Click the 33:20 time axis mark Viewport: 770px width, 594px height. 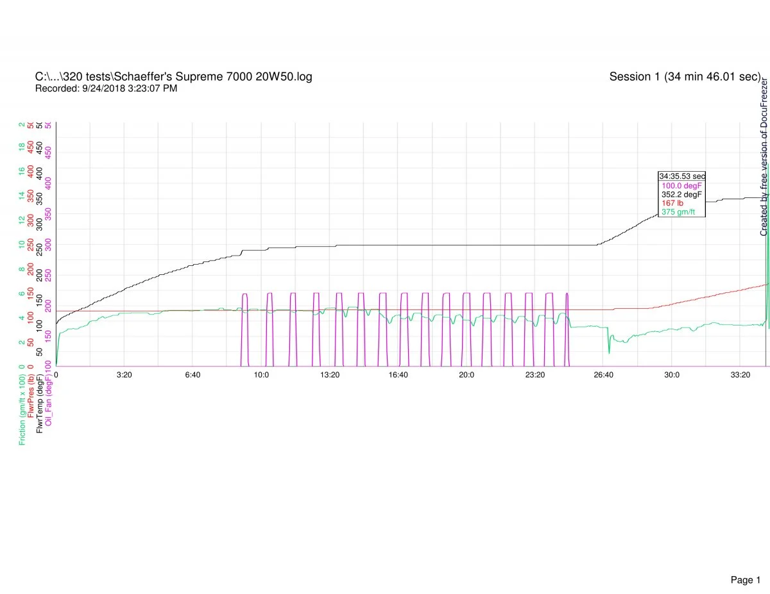tap(740, 375)
